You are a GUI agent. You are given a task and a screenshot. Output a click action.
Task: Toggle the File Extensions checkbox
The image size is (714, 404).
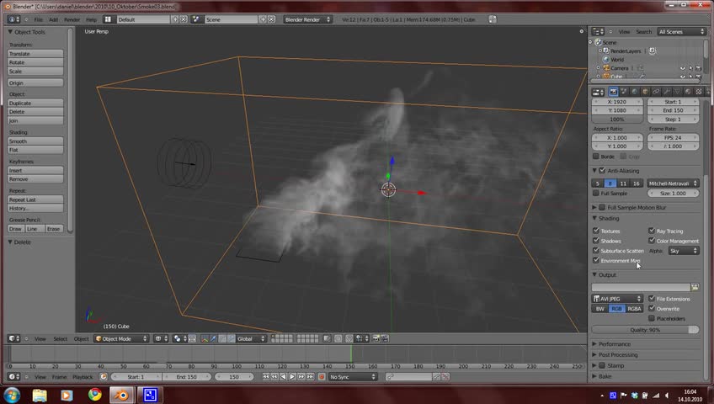click(652, 299)
